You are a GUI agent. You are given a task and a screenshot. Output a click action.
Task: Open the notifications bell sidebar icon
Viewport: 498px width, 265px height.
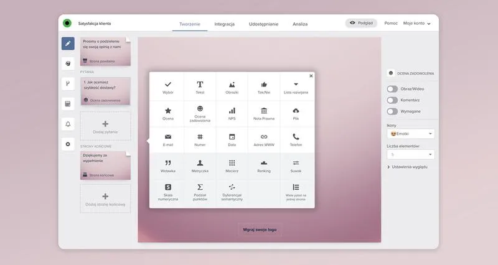pos(68,124)
